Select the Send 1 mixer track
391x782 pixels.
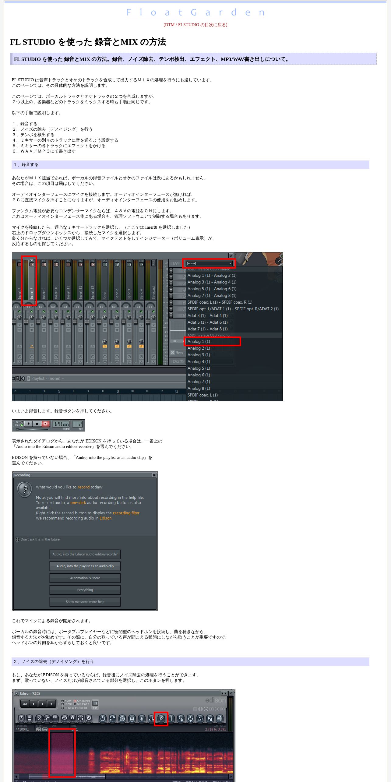point(102,280)
